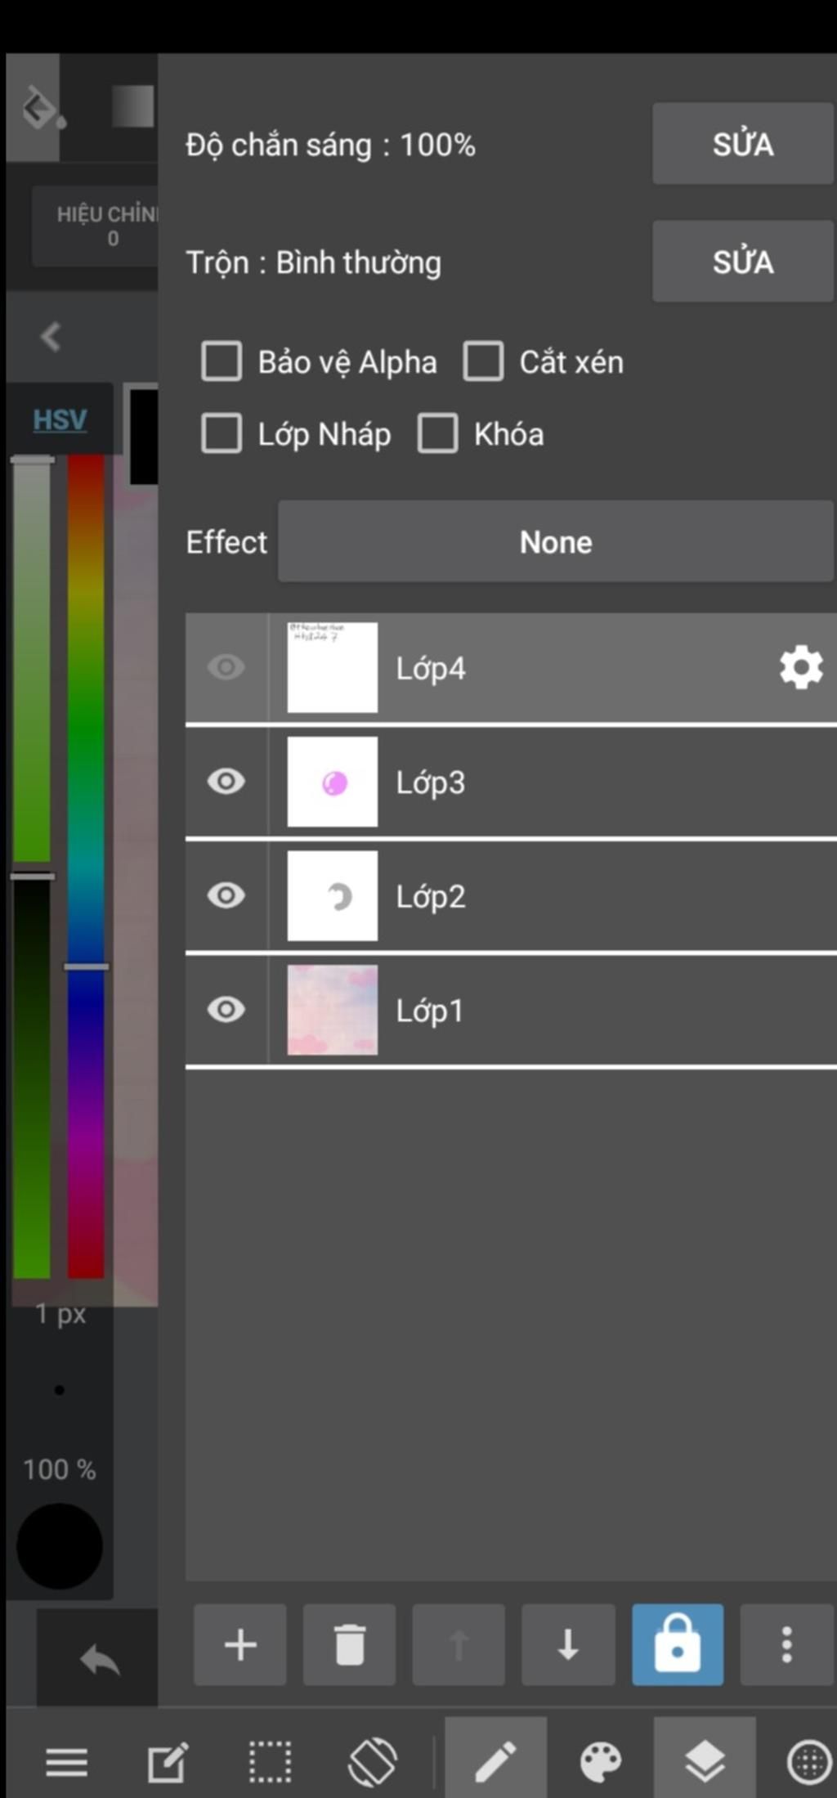This screenshot has height=1798, width=837.
Task: Open the Effect None dropdown
Action: pyautogui.click(x=556, y=542)
